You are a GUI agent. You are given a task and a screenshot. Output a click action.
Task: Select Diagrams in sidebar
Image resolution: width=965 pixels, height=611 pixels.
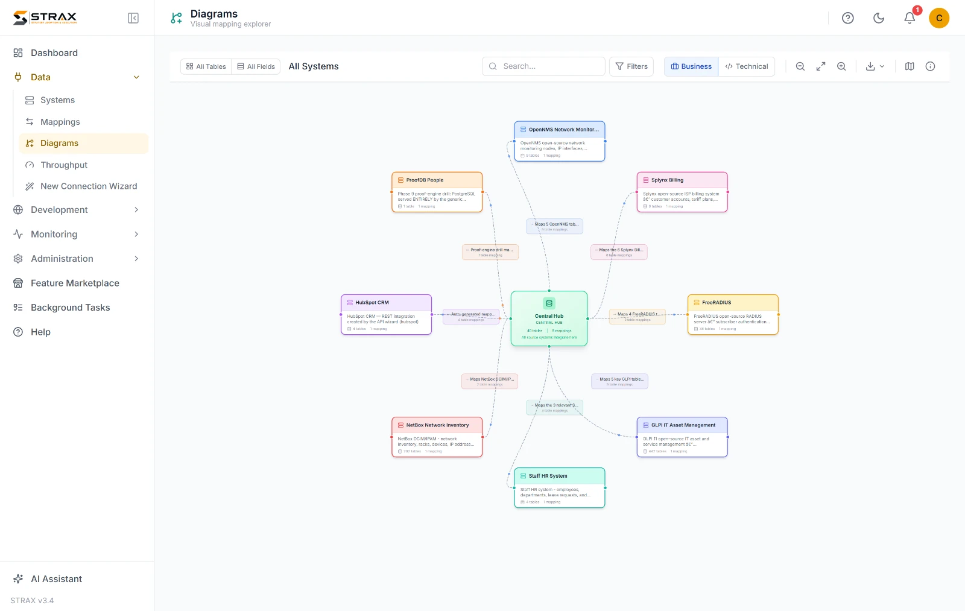(x=83, y=143)
